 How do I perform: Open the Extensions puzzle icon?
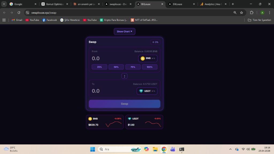coord(252,13)
